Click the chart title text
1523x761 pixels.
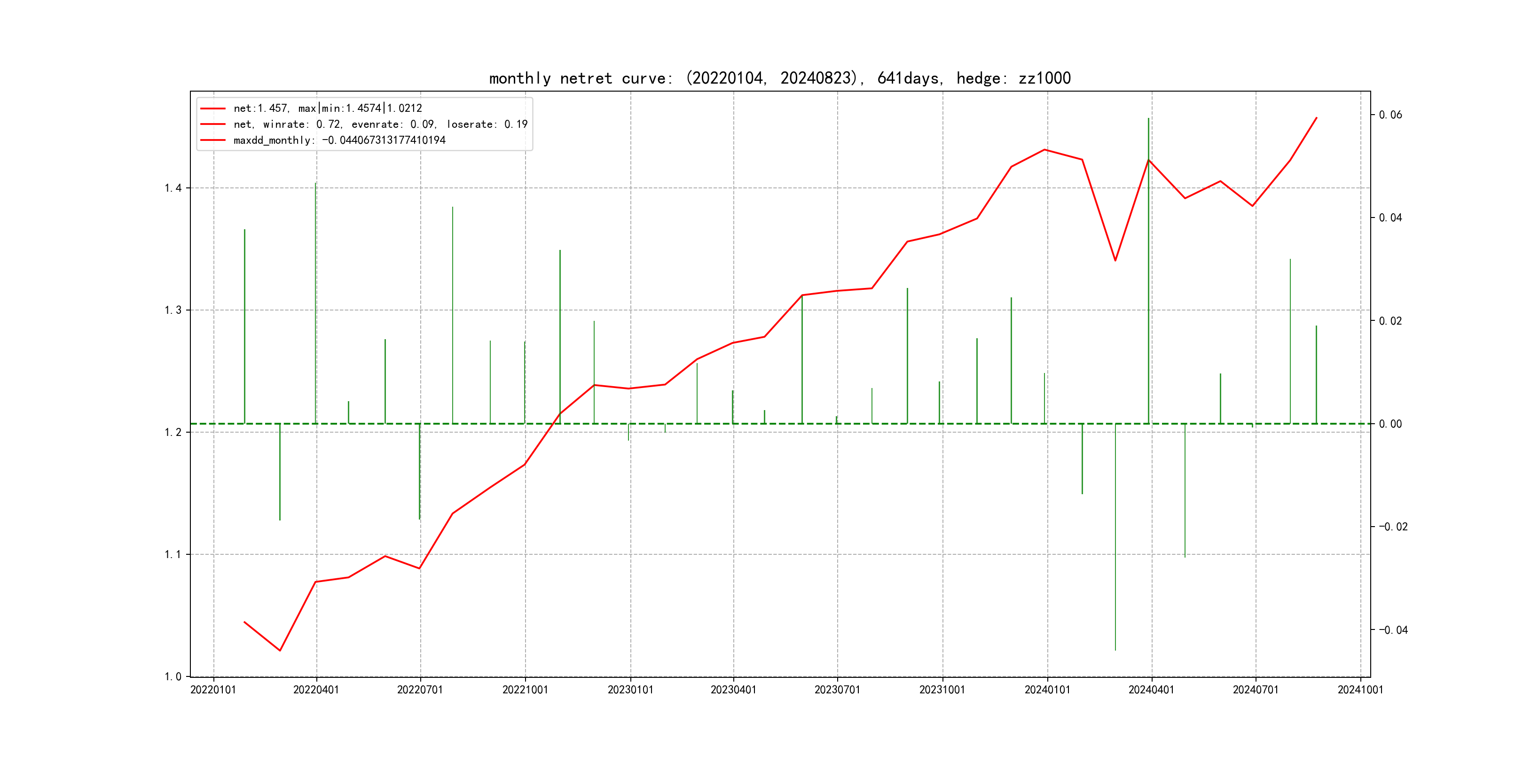(x=780, y=78)
